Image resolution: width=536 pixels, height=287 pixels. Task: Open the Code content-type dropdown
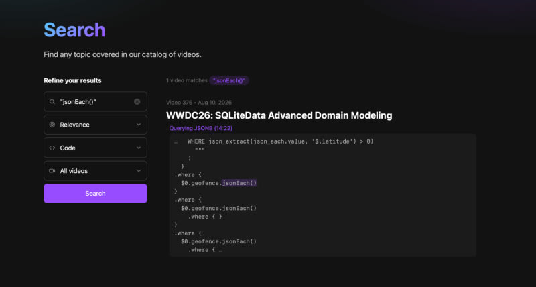[95, 148]
